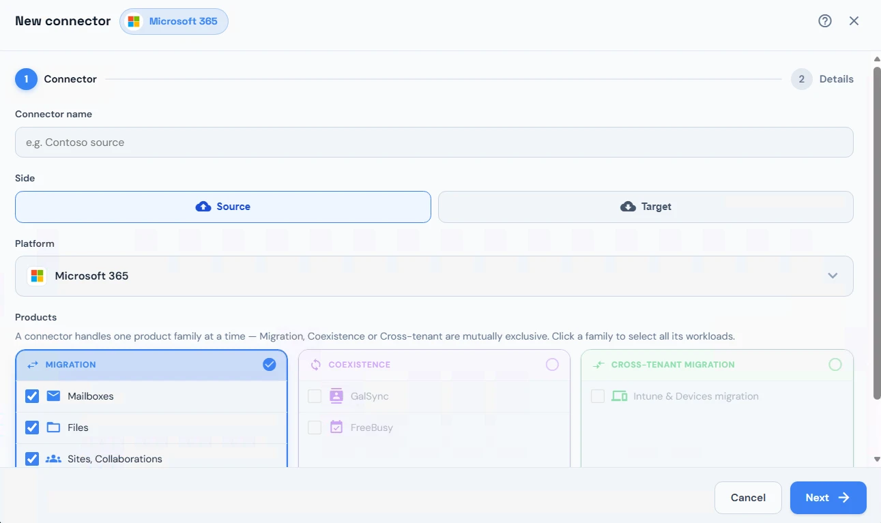Screen dimensions: 881x523
Task: Open the help question mark icon
Action: click(x=825, y=21)
